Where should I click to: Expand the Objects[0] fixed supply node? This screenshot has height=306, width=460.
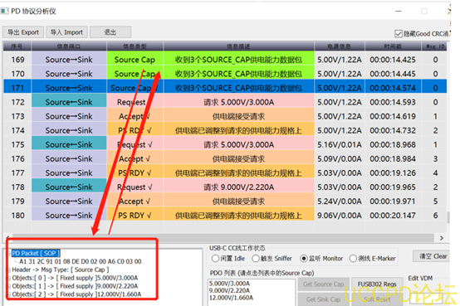point(9,278)
